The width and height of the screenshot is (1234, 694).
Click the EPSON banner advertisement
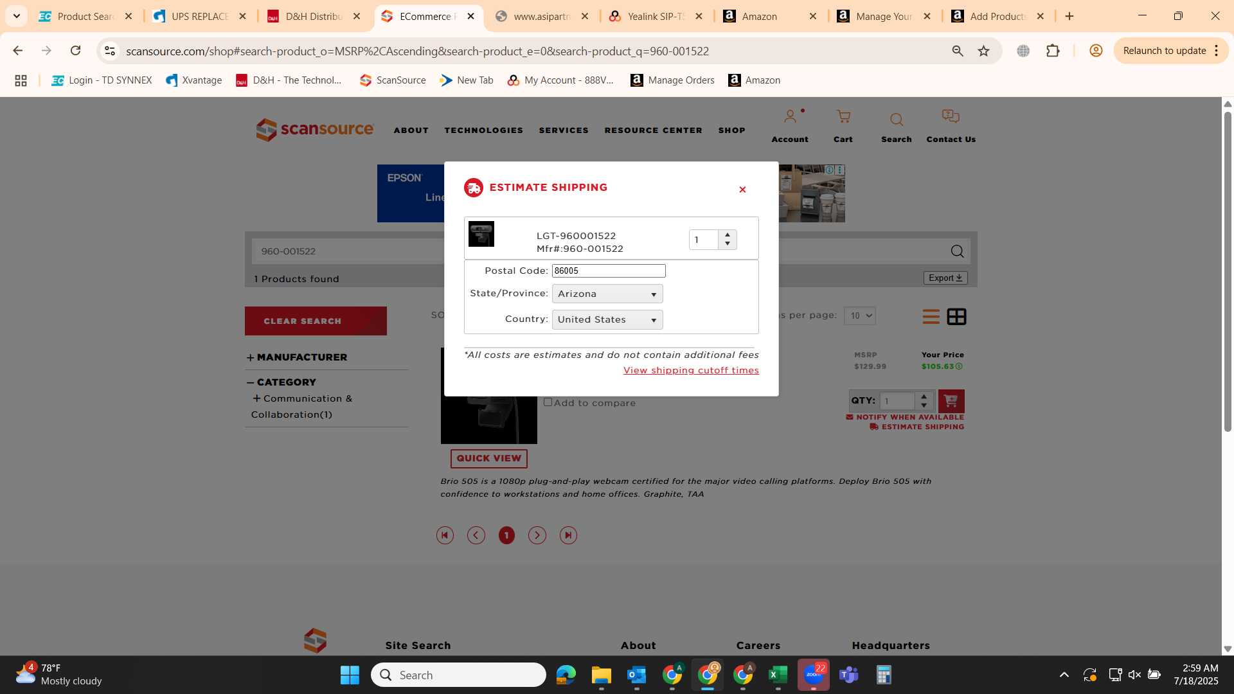tap(411, 193)
